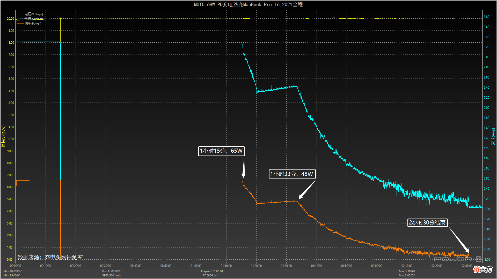Click the Min:0.0020A status value
The width and height of the screenshot is (497, 279).
tap(407, 275)
